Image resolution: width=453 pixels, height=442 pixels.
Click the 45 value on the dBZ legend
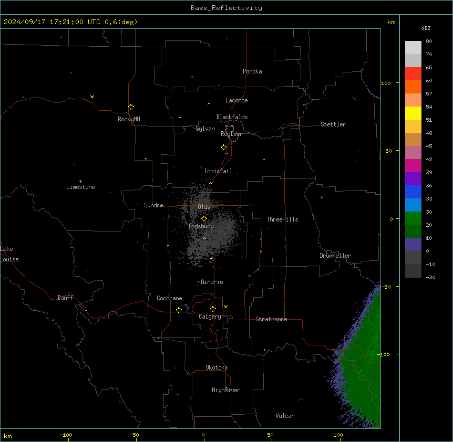pos(429,146)
